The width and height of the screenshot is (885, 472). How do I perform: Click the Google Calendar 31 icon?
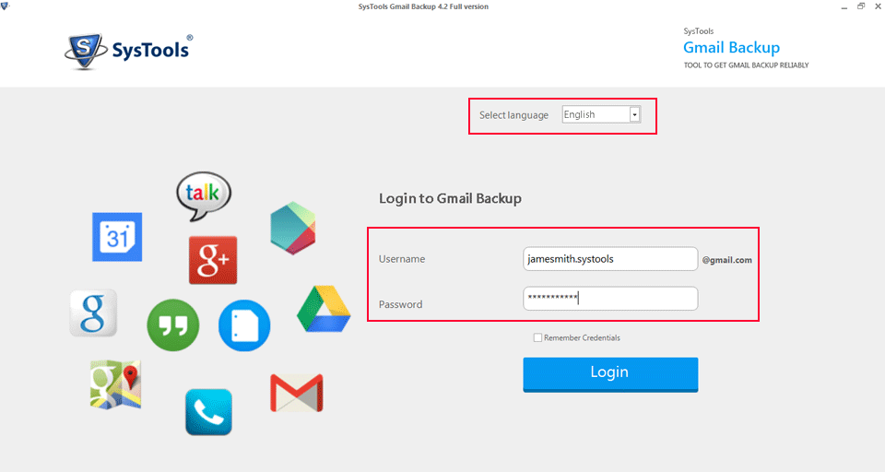(x=117, y=237)
